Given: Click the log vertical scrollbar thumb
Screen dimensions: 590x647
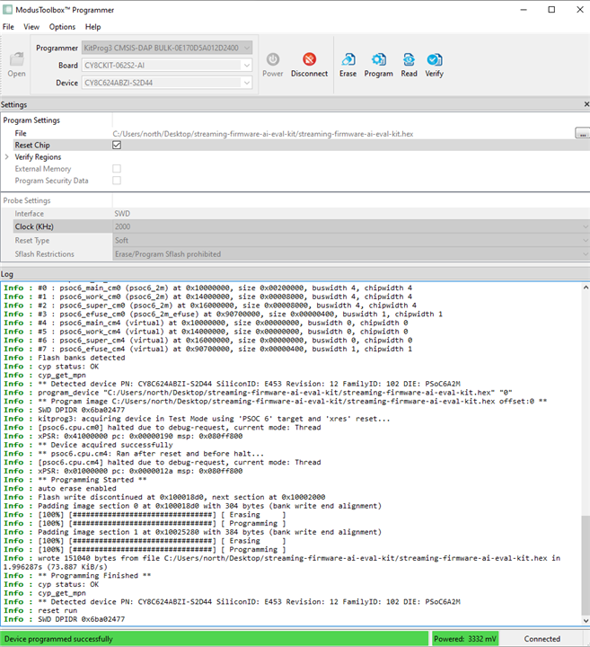Looking at the screenshot, I should (586, 565).
